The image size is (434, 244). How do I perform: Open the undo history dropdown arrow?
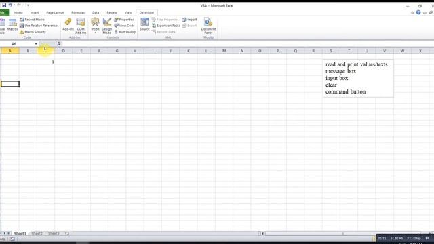click(x=14, y=5)
